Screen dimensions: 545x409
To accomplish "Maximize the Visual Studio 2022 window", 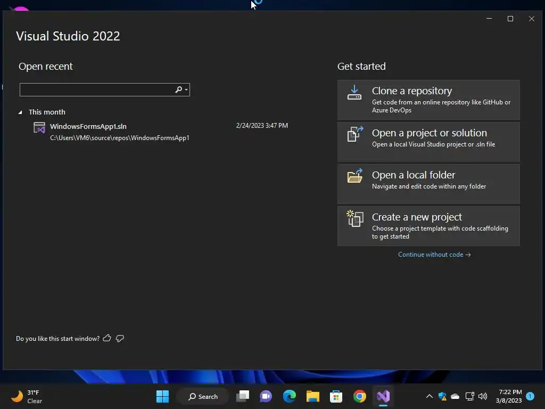I will (510, 19).
